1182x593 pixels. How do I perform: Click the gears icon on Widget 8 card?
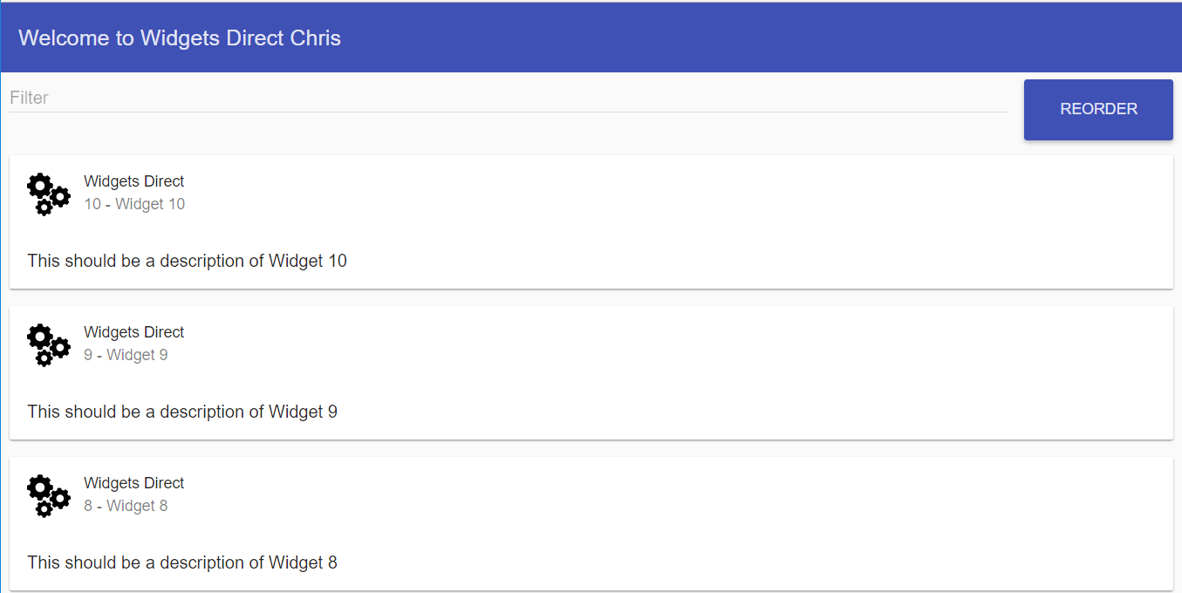49,495
